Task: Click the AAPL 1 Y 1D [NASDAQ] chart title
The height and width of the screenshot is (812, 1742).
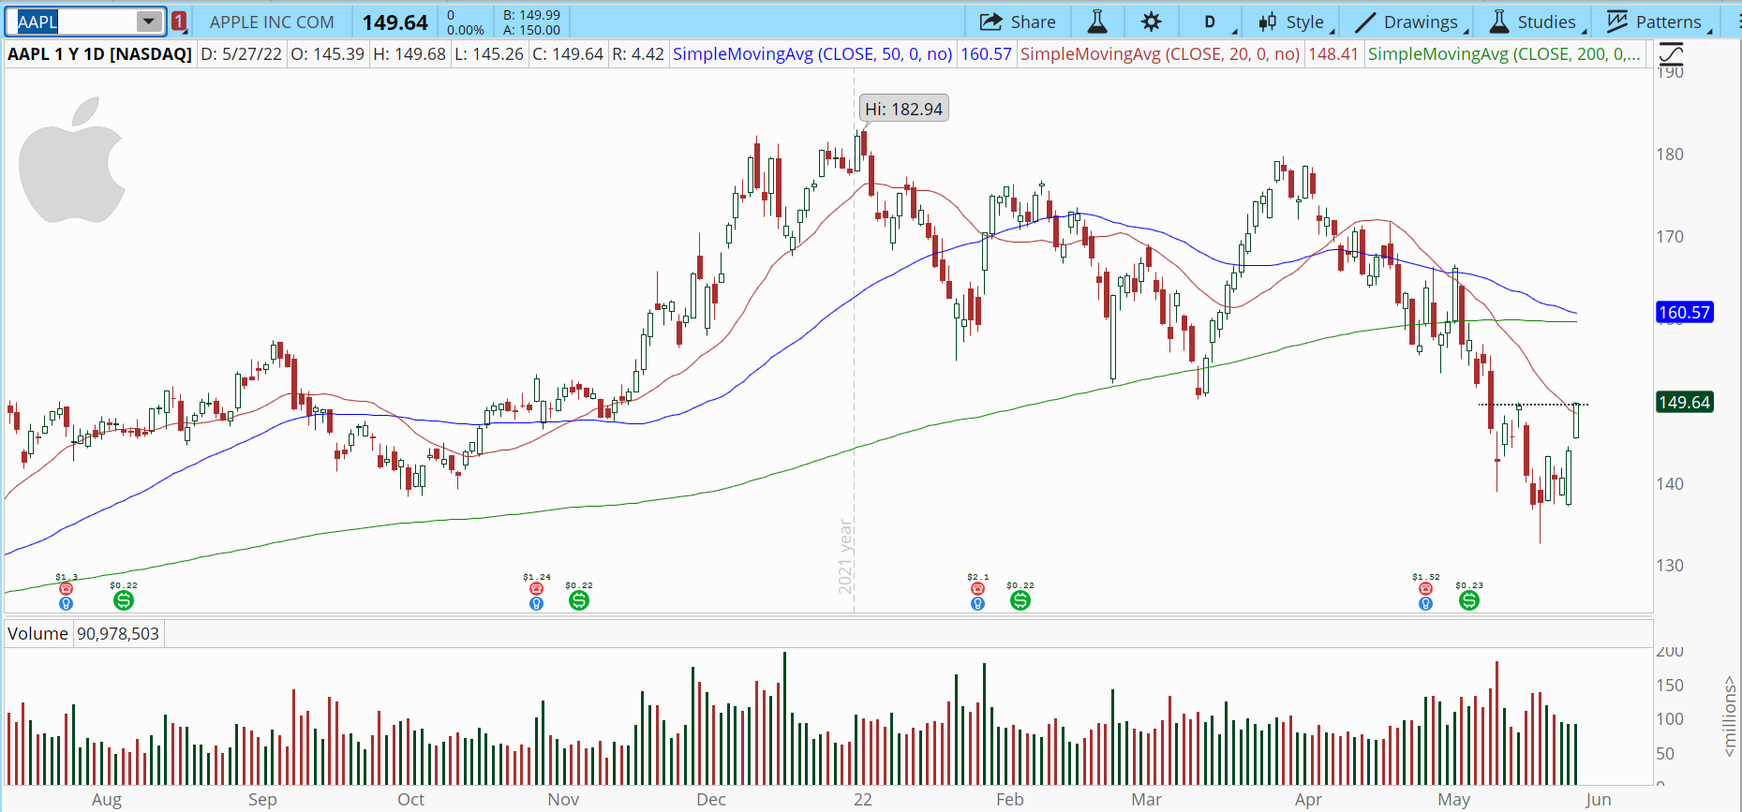Action: [x=99, y=54]
